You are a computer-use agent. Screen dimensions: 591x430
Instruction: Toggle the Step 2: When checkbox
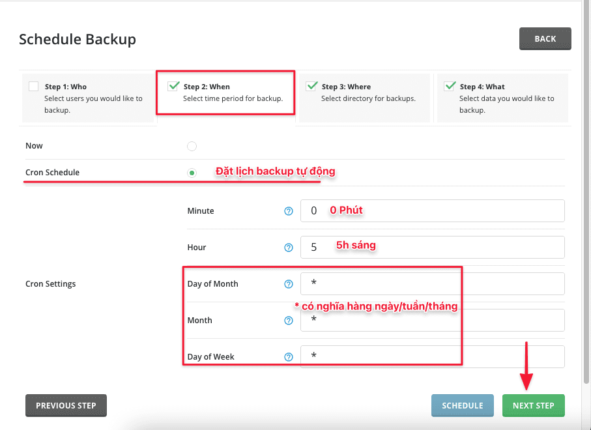click(173, 86)
